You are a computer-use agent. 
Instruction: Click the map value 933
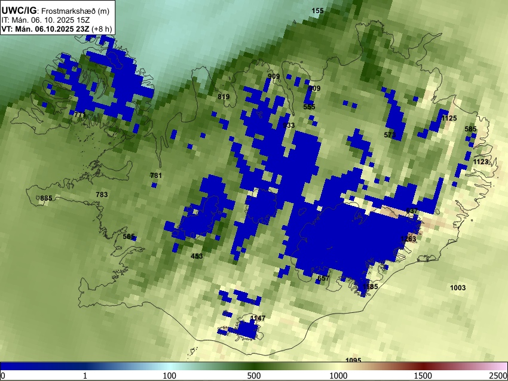pyautogui.click(x=289, y=125)
